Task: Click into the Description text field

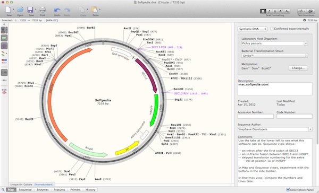Action: [275, 89]
